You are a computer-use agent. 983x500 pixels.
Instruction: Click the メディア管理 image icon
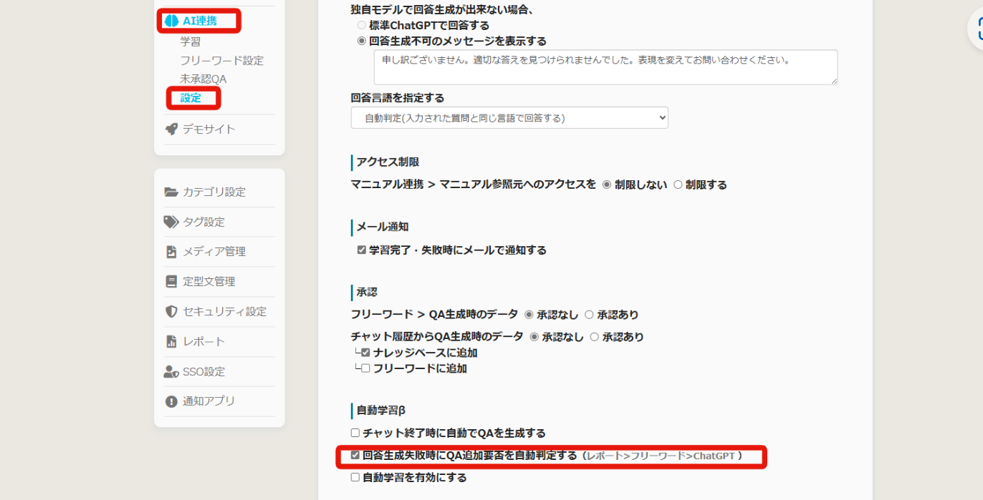tap(171, 252)
